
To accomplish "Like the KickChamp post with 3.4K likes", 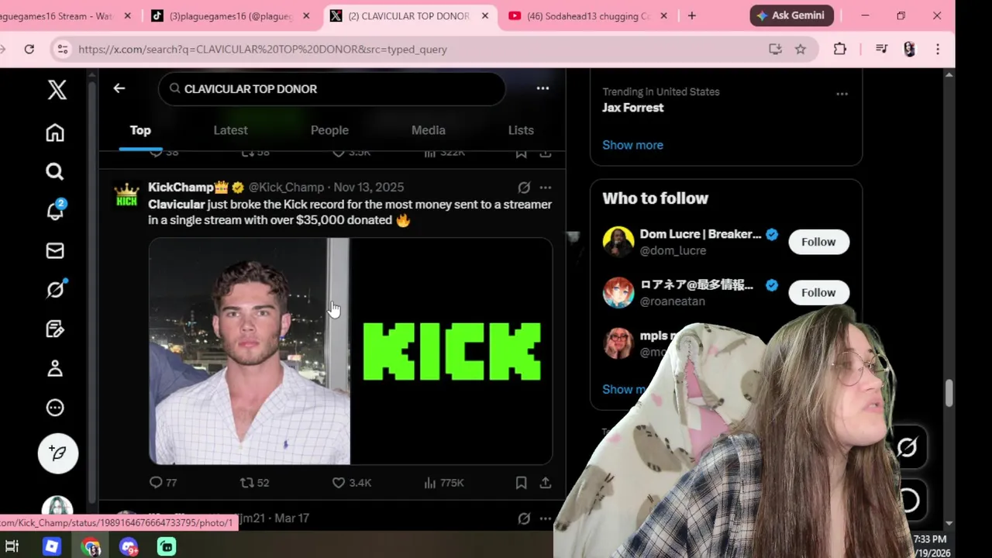I will [351, 483].
